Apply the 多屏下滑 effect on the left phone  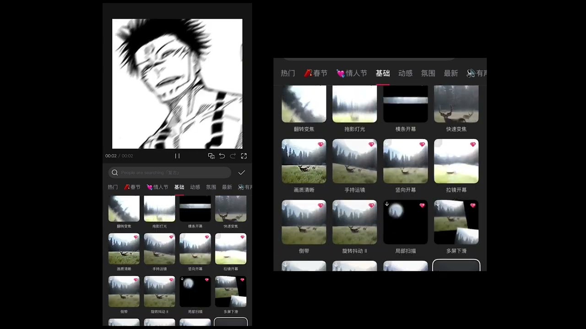pyautogui.click(x=231, y=292)
